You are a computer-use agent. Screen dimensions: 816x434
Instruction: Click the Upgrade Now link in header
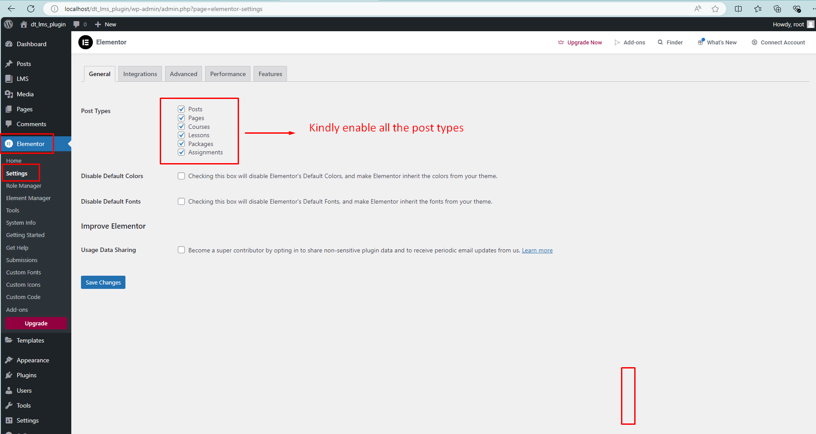(x=584, y=42)
